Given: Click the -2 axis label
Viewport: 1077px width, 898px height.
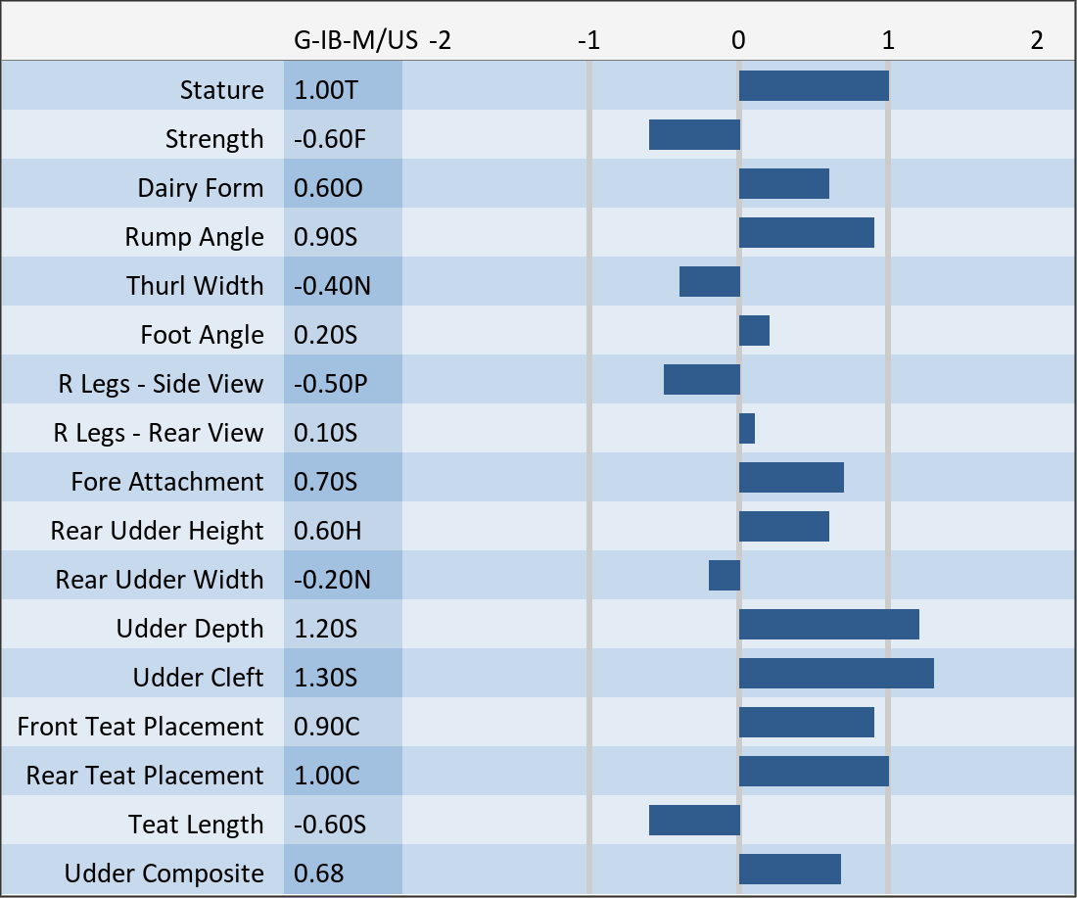Looking at the screenshot, I should (x=440, y=41).
